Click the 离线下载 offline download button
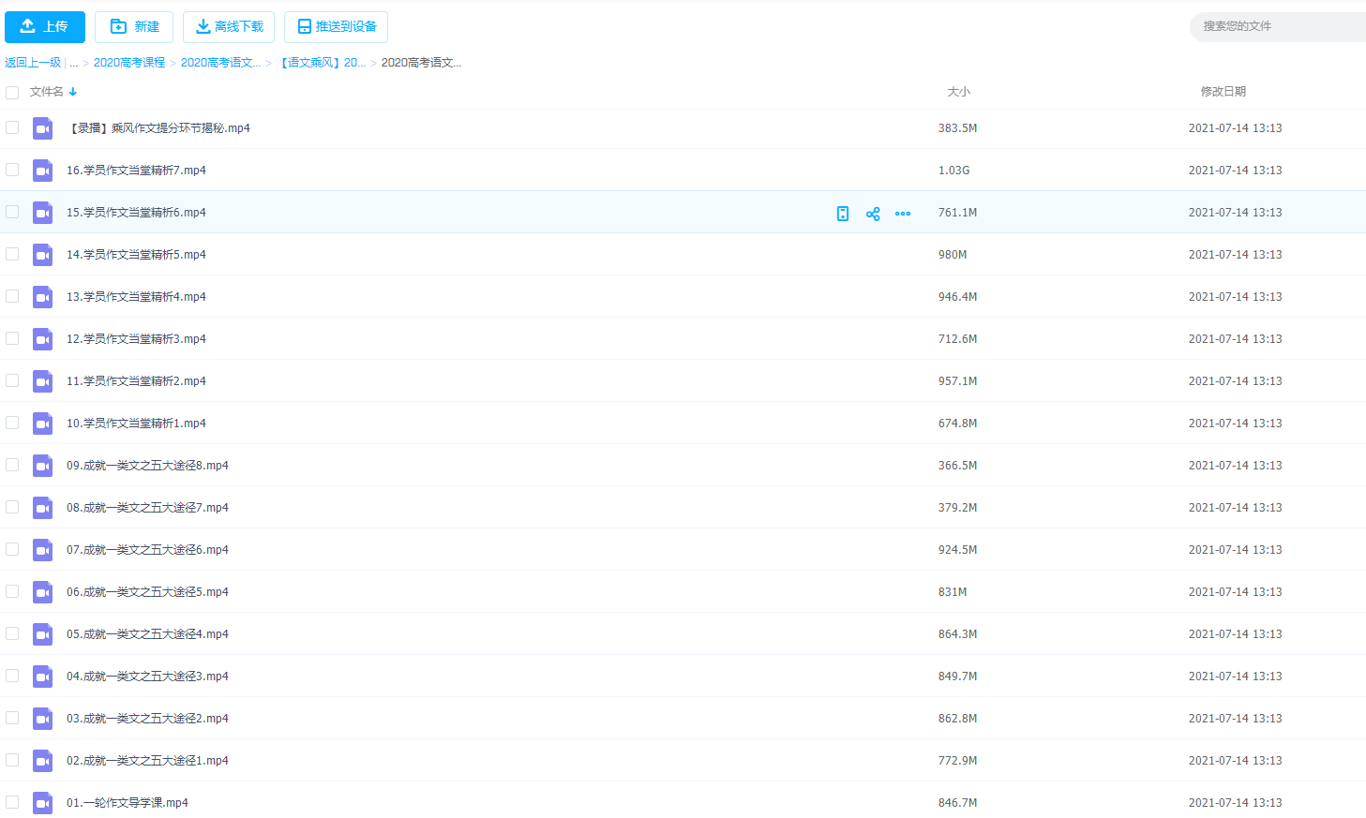This screenshot has height=818, width=1366. (229, 27)
